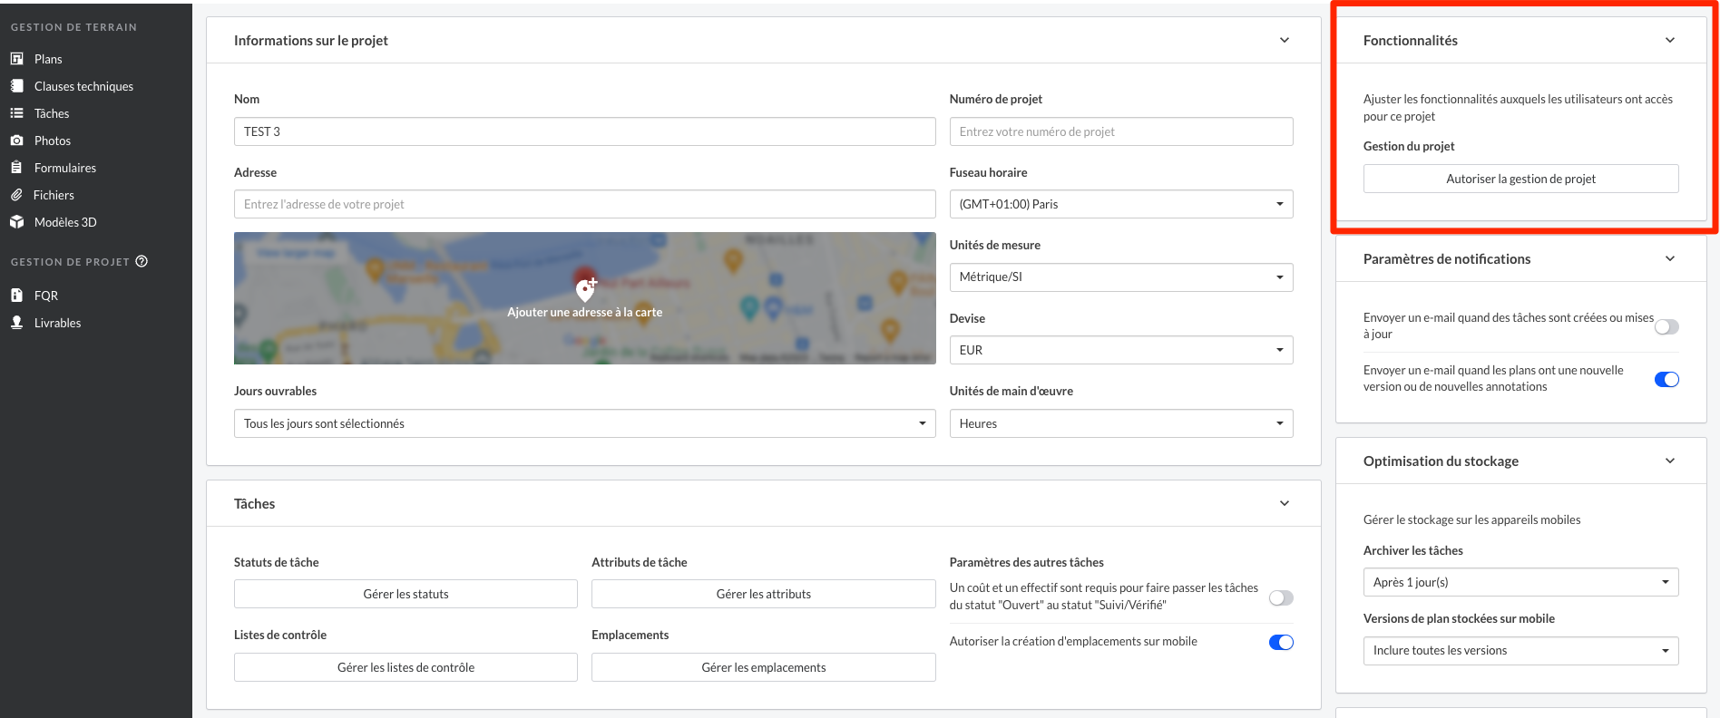Open the Unités de mesure dropdown

coord(1121,277)
